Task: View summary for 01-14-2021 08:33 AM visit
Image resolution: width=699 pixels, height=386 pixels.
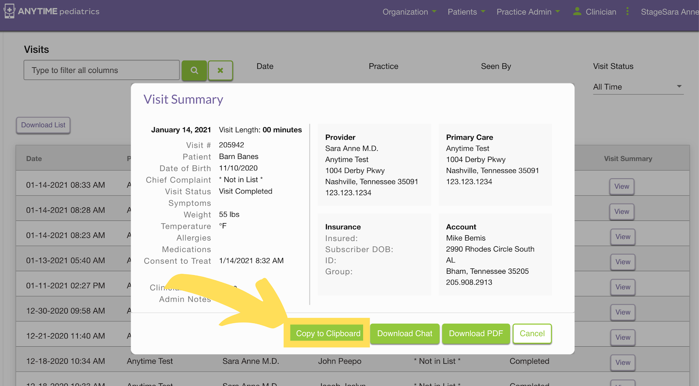Action: pyautogui.click(x=622, y=186)
